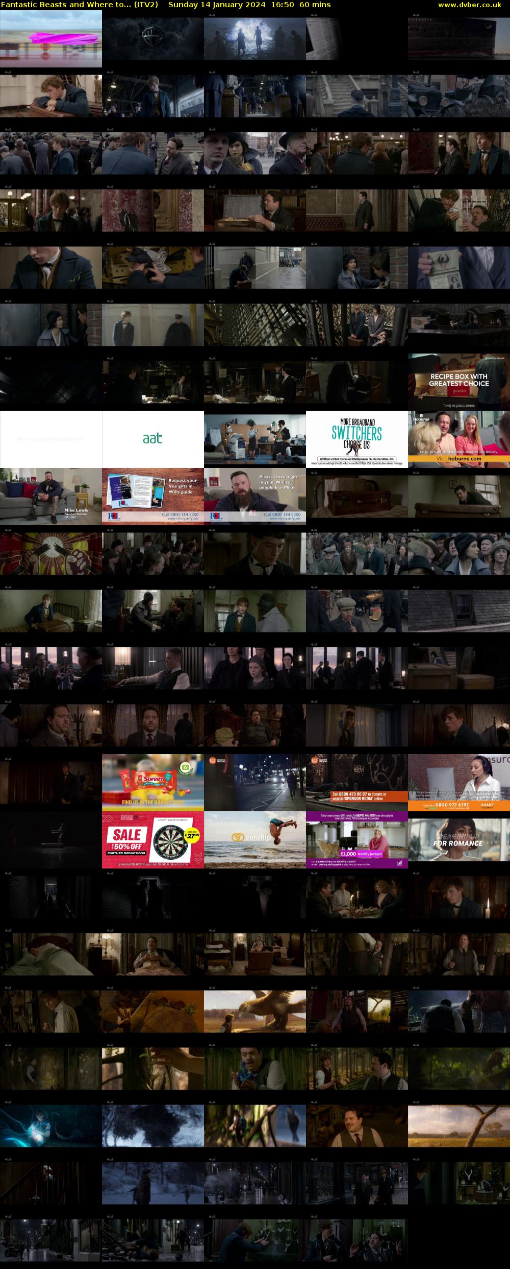Viewport: 510px width, 1269px height.
Task: Open the pink airship ident thumbnail
Action: tap(51, 39)
